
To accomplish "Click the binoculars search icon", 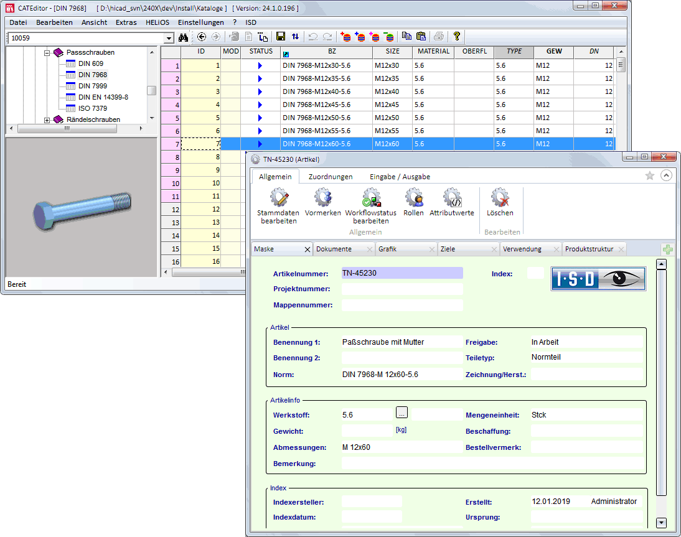I will coord(183,37).
